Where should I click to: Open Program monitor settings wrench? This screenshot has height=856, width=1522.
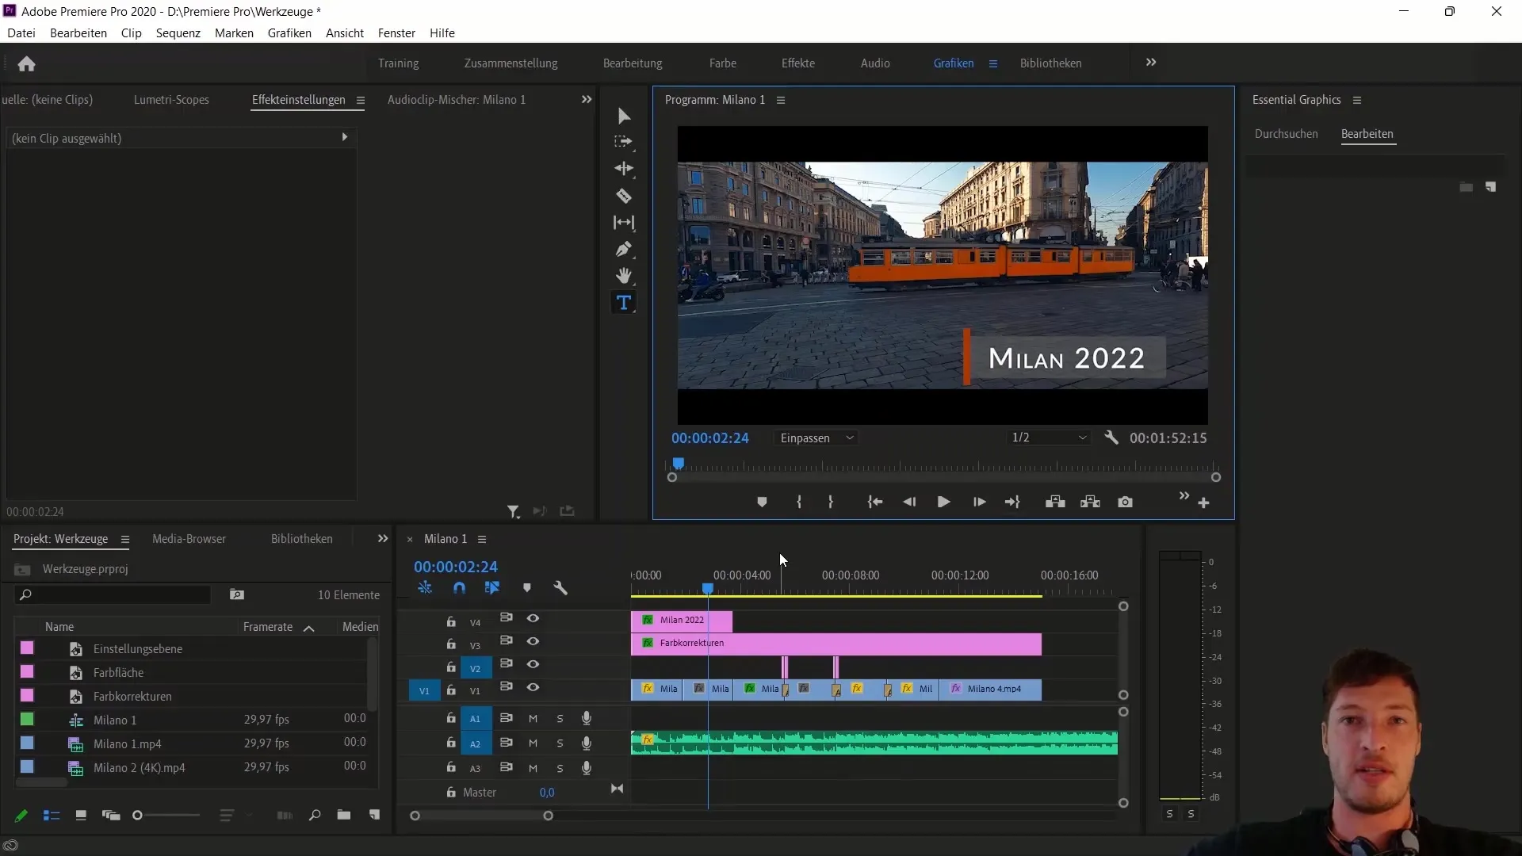pos(1111,438)
